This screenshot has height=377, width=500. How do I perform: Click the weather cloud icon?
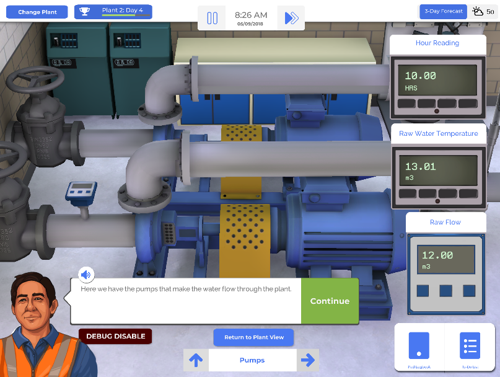478,11
